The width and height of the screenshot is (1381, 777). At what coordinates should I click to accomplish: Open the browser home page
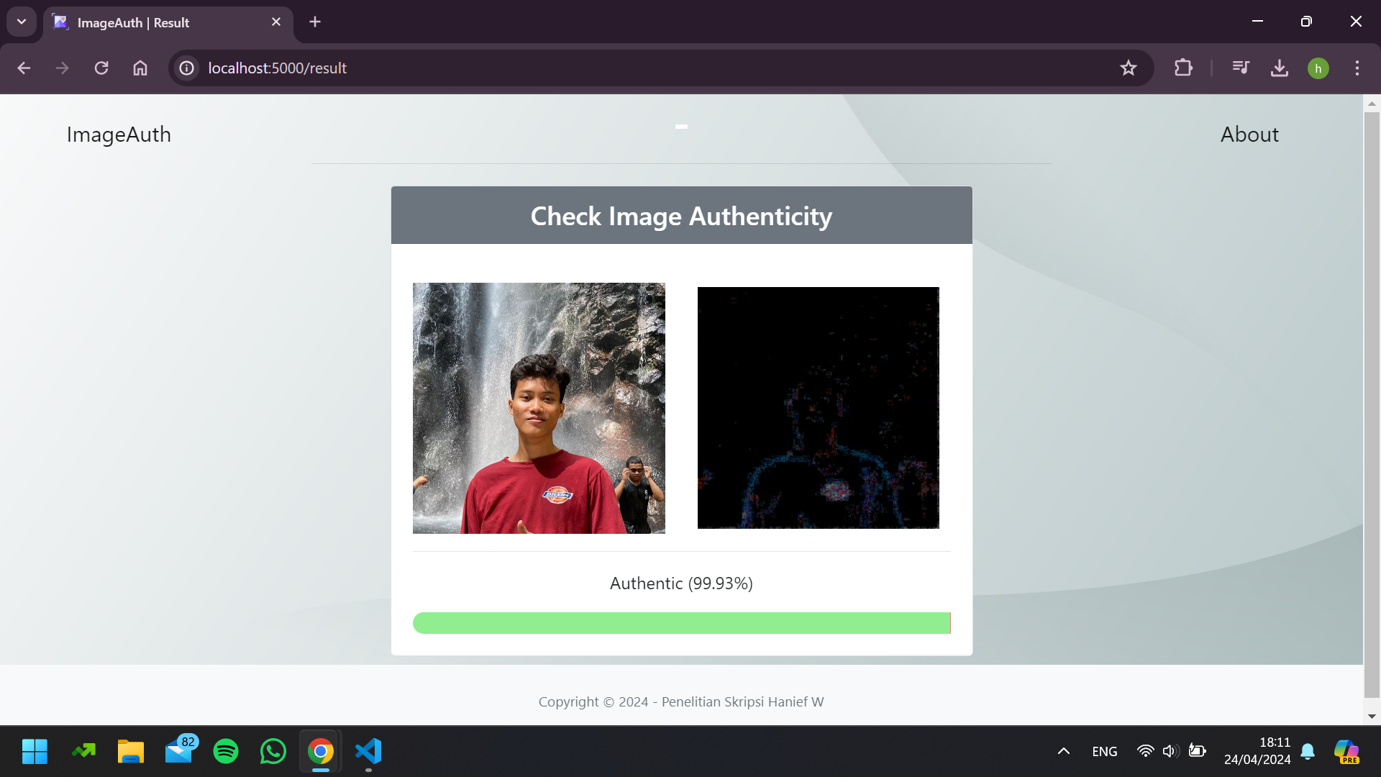(140, 68)
